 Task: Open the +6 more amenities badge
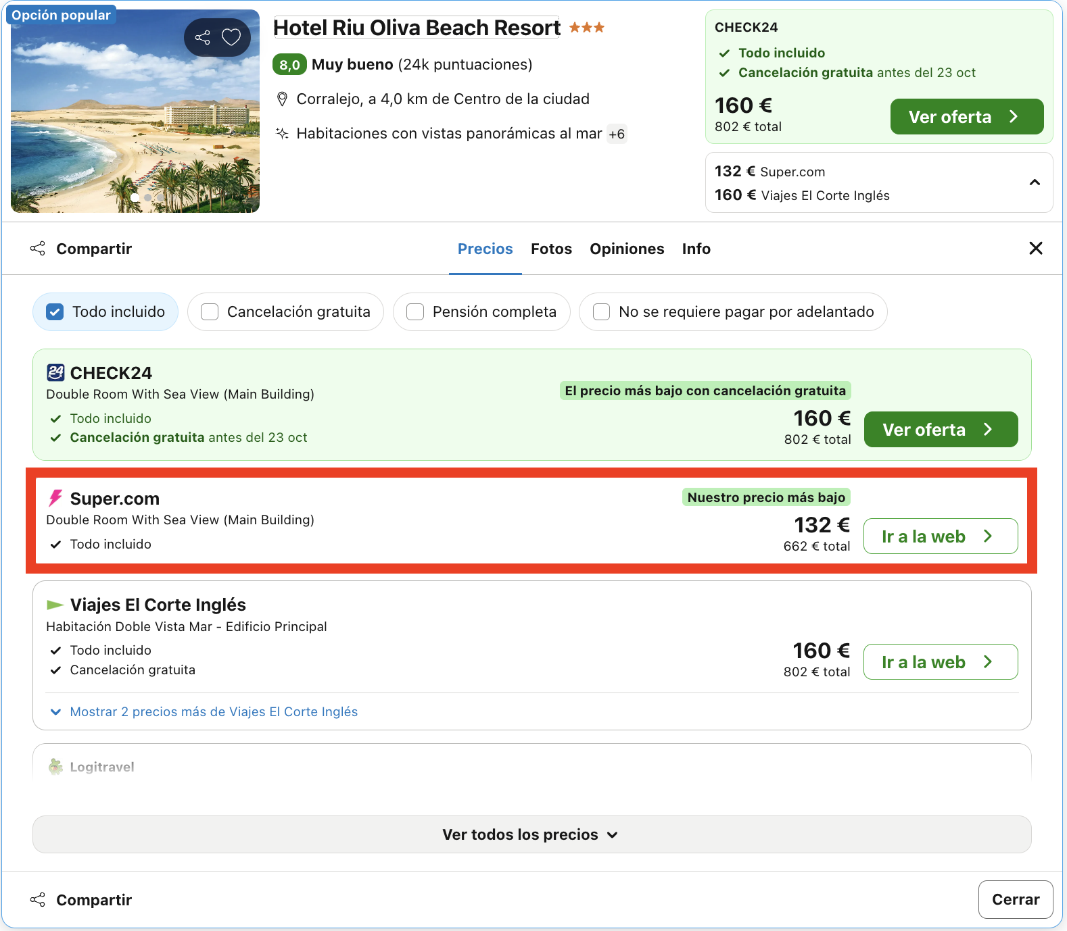click(617, 134)
